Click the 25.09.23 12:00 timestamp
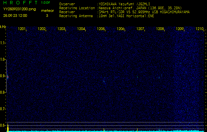The height and width of the screenshot is (132, 207). pyautogui.click(x=15, y=16)
